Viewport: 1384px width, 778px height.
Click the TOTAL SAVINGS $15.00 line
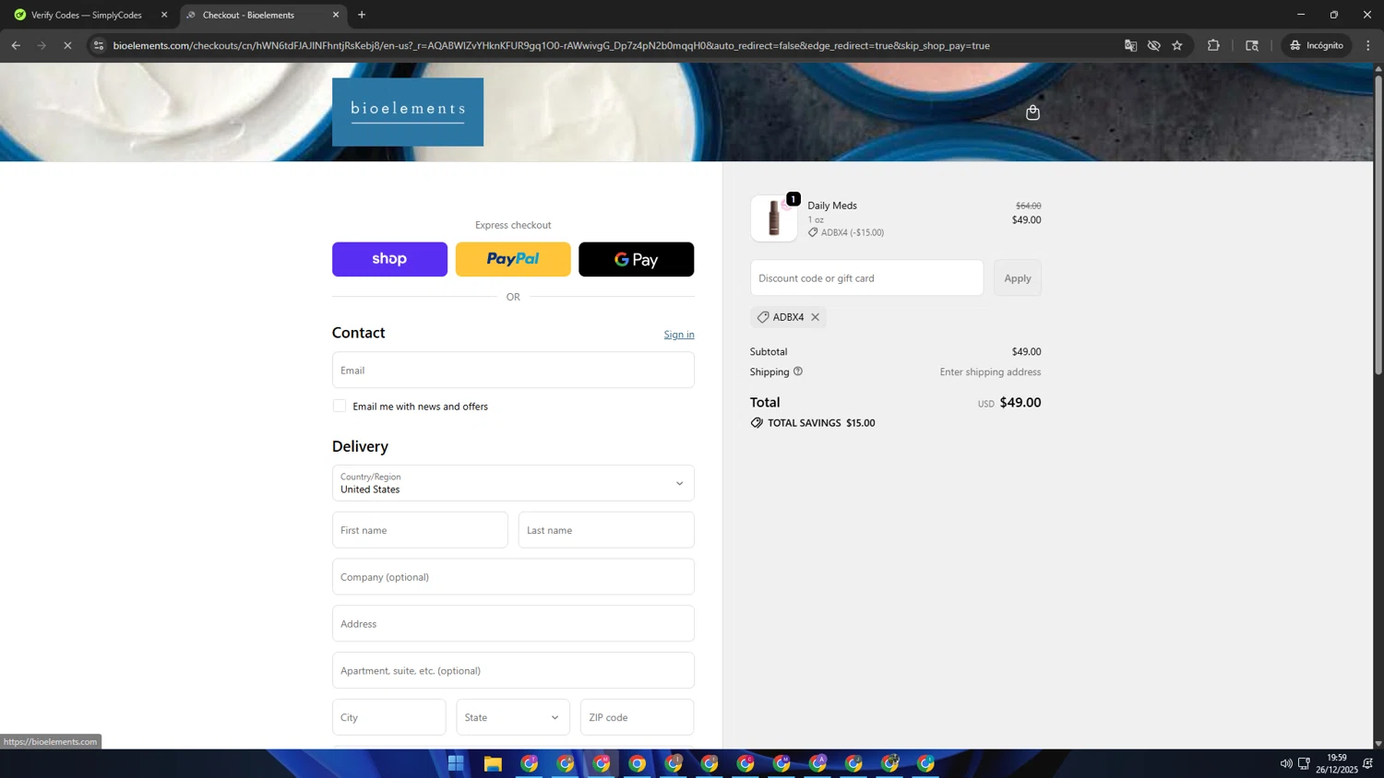pos(813,423)
